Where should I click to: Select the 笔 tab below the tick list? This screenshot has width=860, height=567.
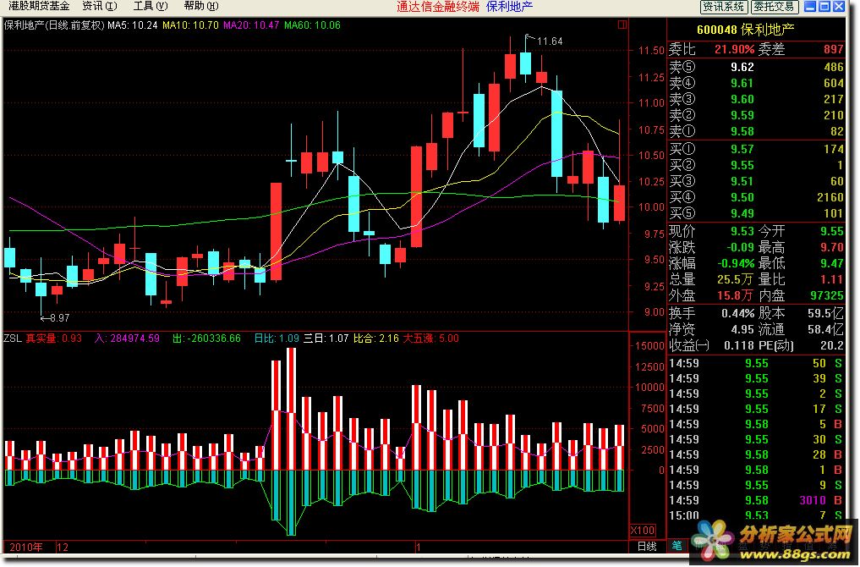(x=676, y=545)
